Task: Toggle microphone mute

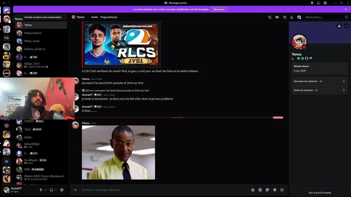Action: point(41,190)
